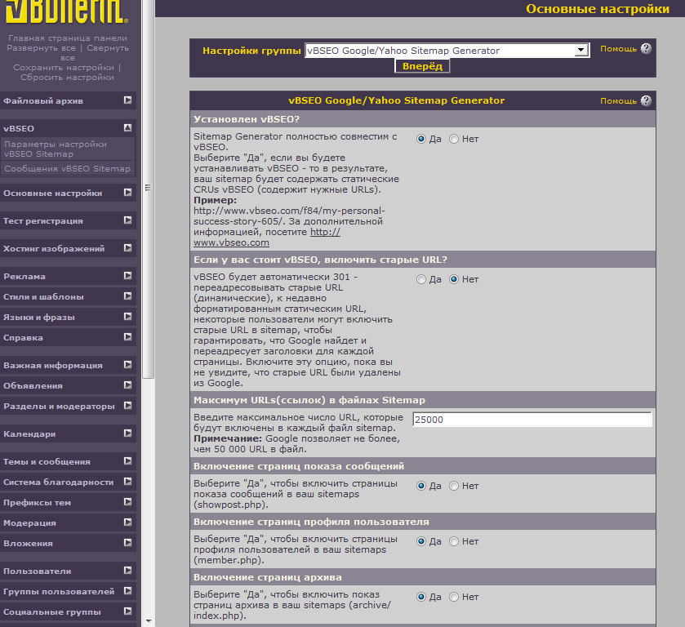The width and height of the screenshot is (685, 627).
Task: Click the Объявления arrow icon
Action: tap(127, 385)
